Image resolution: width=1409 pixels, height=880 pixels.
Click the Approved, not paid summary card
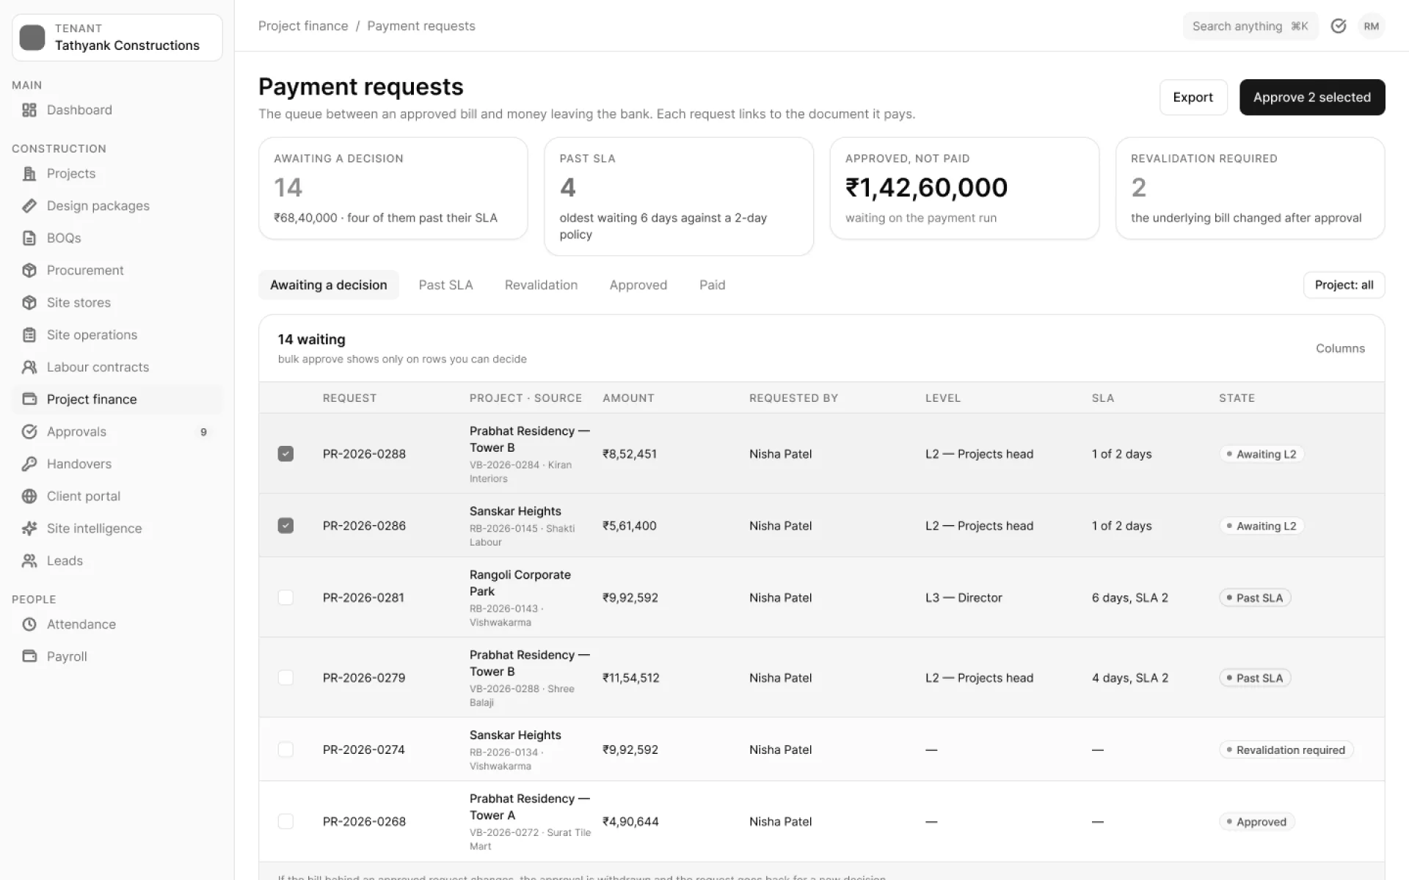click(964, 188)
